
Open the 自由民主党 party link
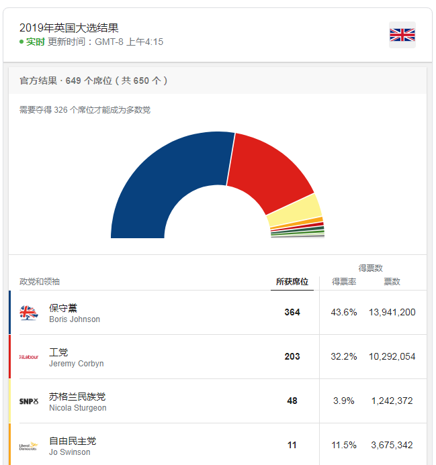(73, 441)
